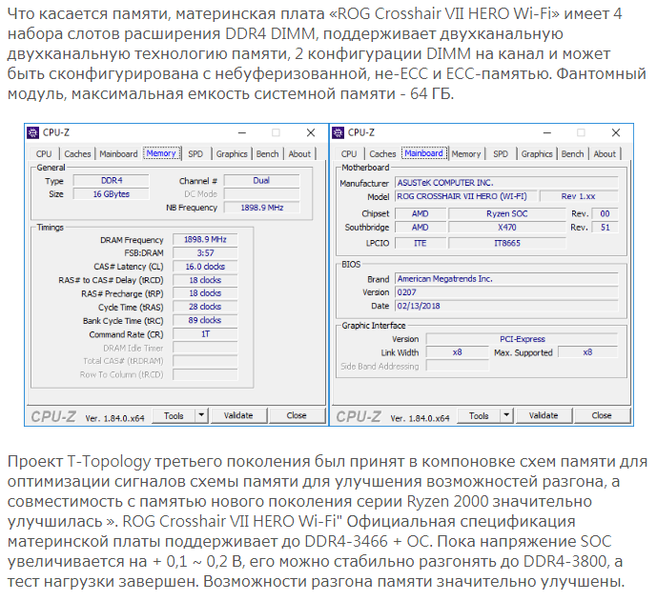Open SPD tab in left CPU-Z window
The height and width of the screenshot is (601, 657).
tap(195, 154)
